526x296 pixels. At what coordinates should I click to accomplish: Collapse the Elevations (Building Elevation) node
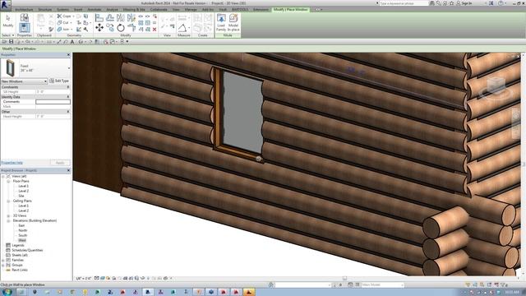8,220
